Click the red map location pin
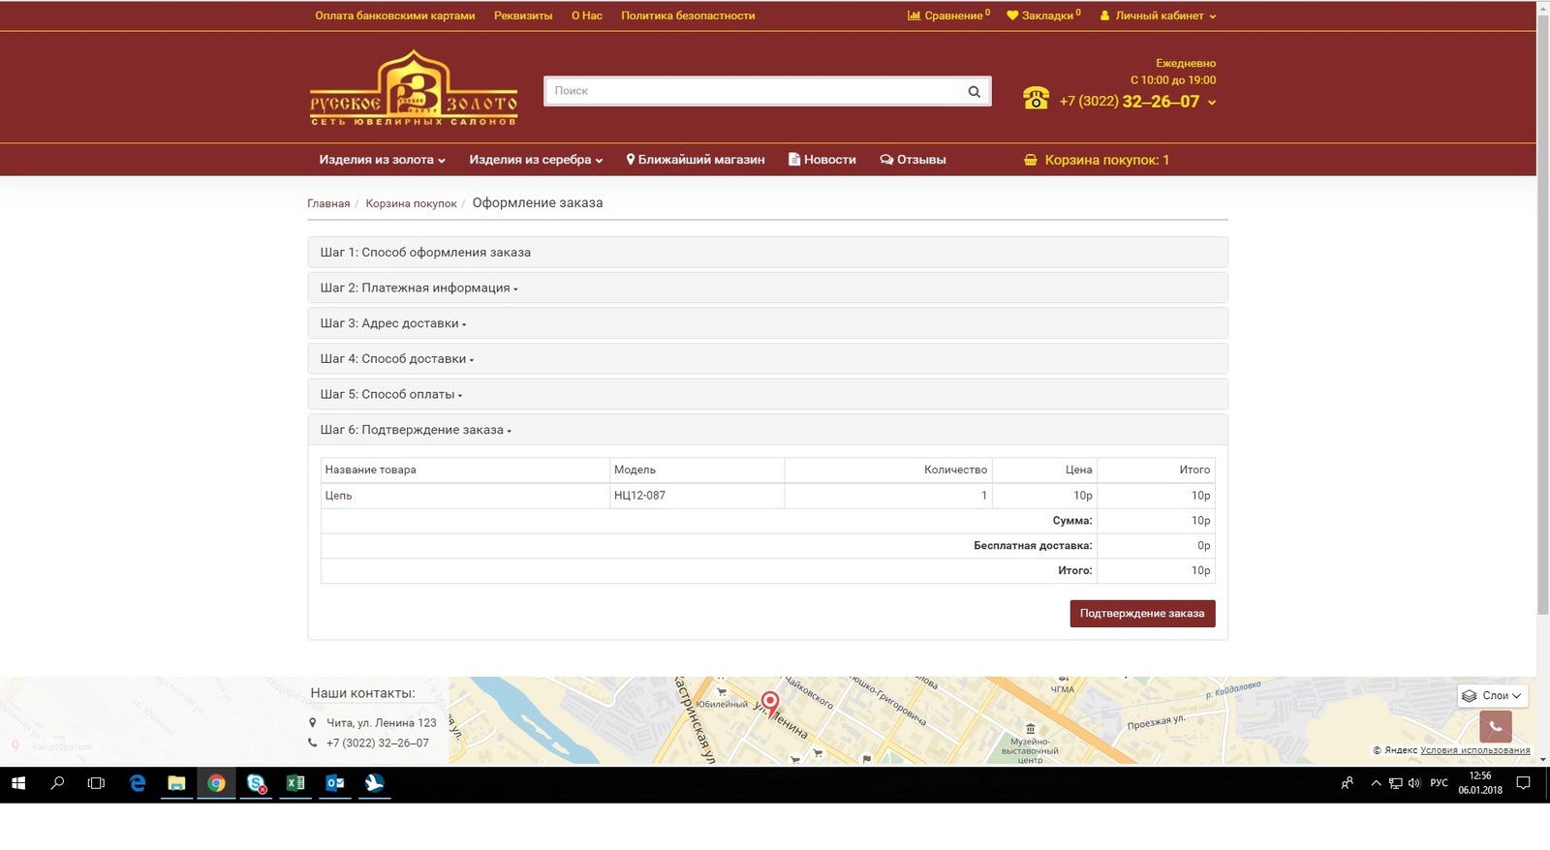Viewport: 1550px width, 850px height. pos(769,701)
